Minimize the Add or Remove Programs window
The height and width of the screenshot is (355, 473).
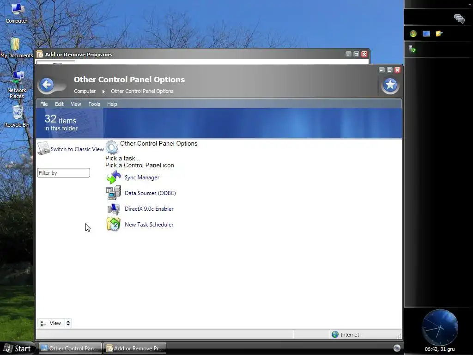[x=348, y=54]
